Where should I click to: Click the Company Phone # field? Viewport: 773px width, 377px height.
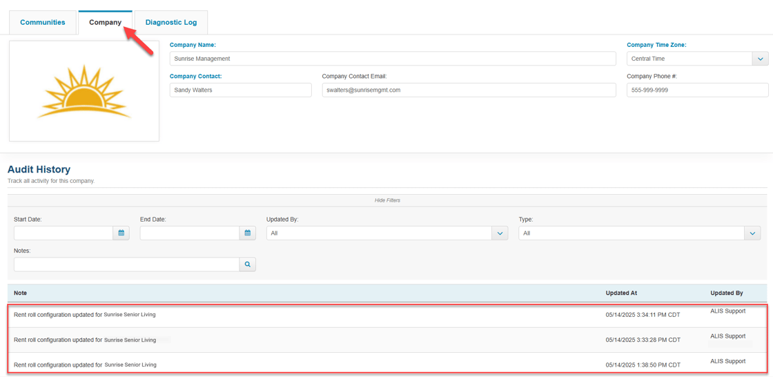pos(698,90)
